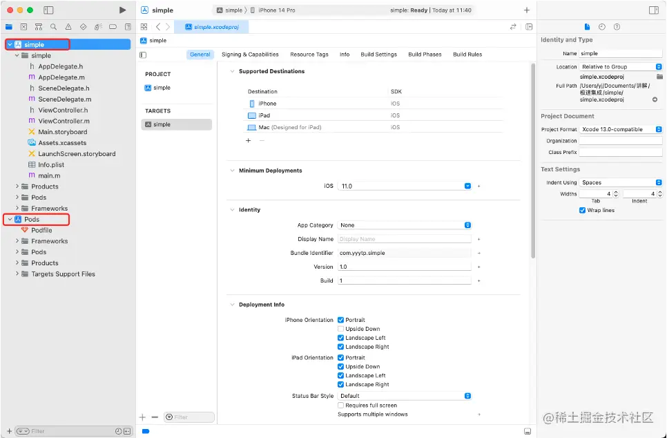
Task: Open the App Category dropdown
Action: pos(405,225)
